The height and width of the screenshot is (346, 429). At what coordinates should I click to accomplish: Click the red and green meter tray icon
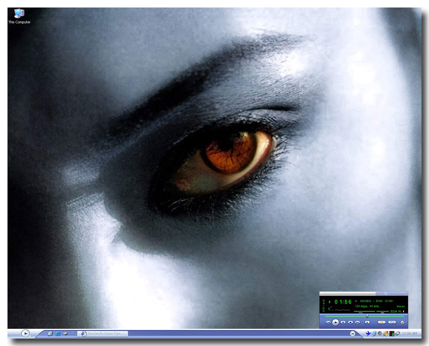(392, 333)
